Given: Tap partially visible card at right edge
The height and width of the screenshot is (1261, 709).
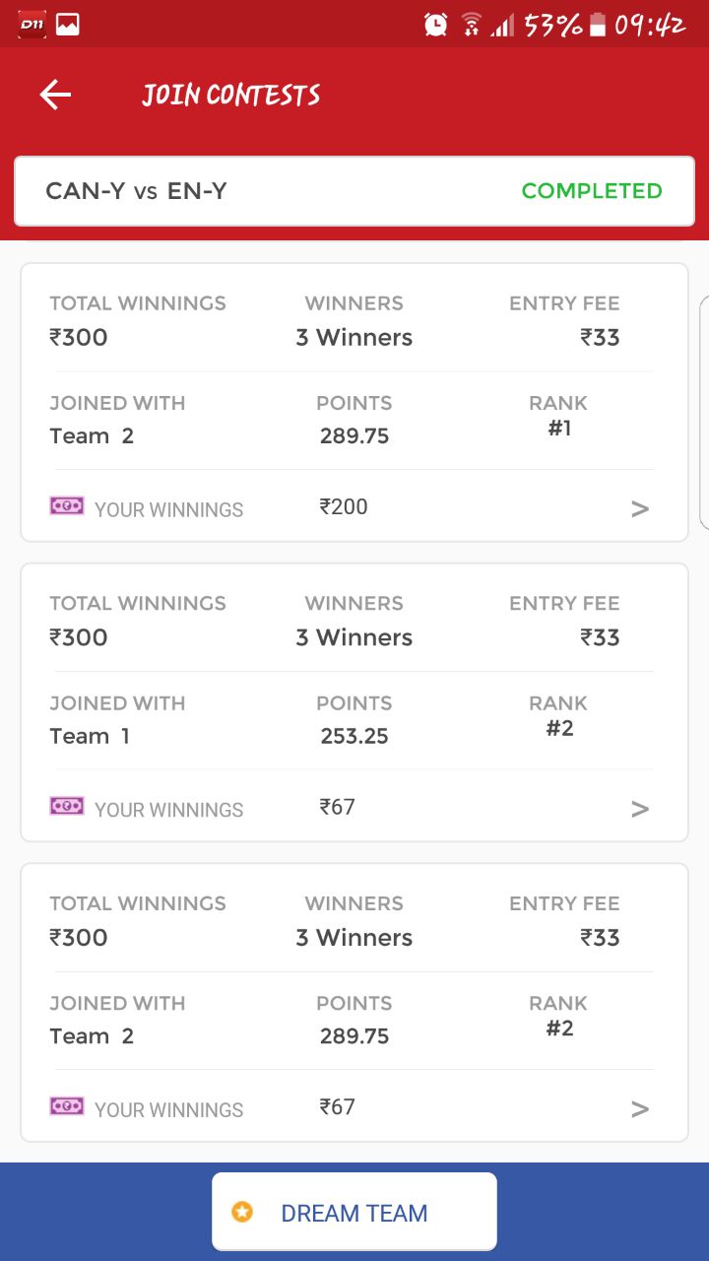Looking at the screenshot, I should click(703, 414).
